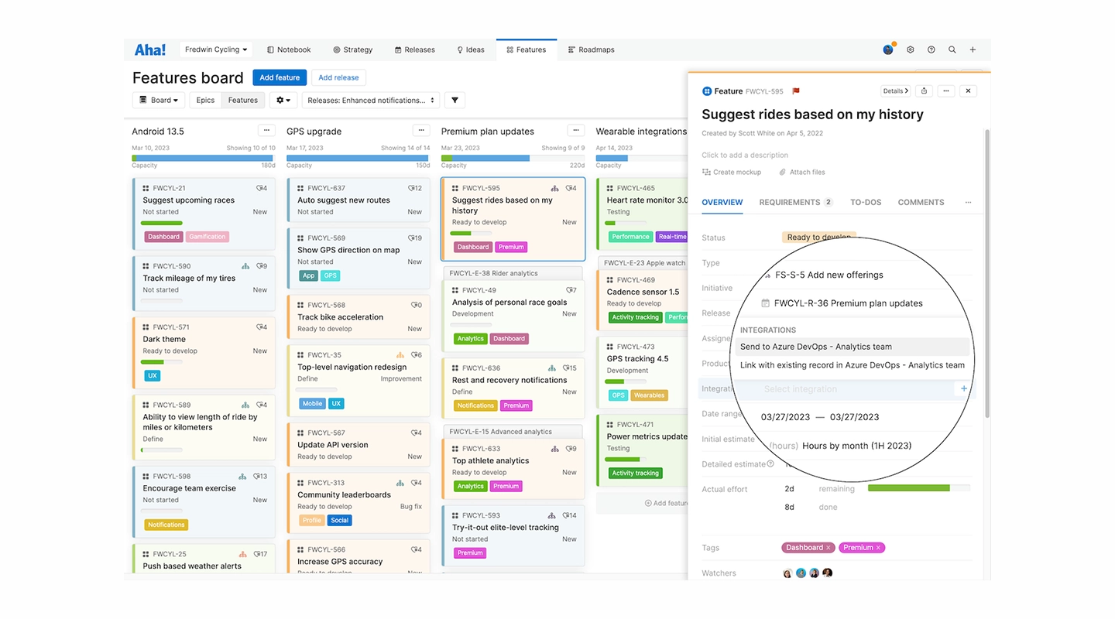Open card Encourage team exercise
The image size is (1115, 619).
coord(204,501)
